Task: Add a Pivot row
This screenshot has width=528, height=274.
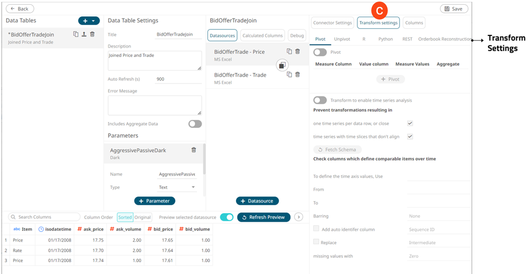Action: pyautogui.click(x=390, y=79)
